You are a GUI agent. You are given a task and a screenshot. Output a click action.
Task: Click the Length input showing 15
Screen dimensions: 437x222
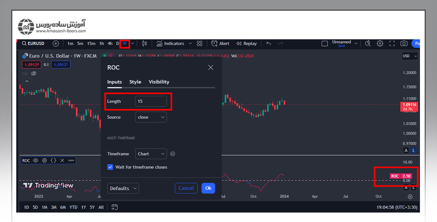click(151, 101)
